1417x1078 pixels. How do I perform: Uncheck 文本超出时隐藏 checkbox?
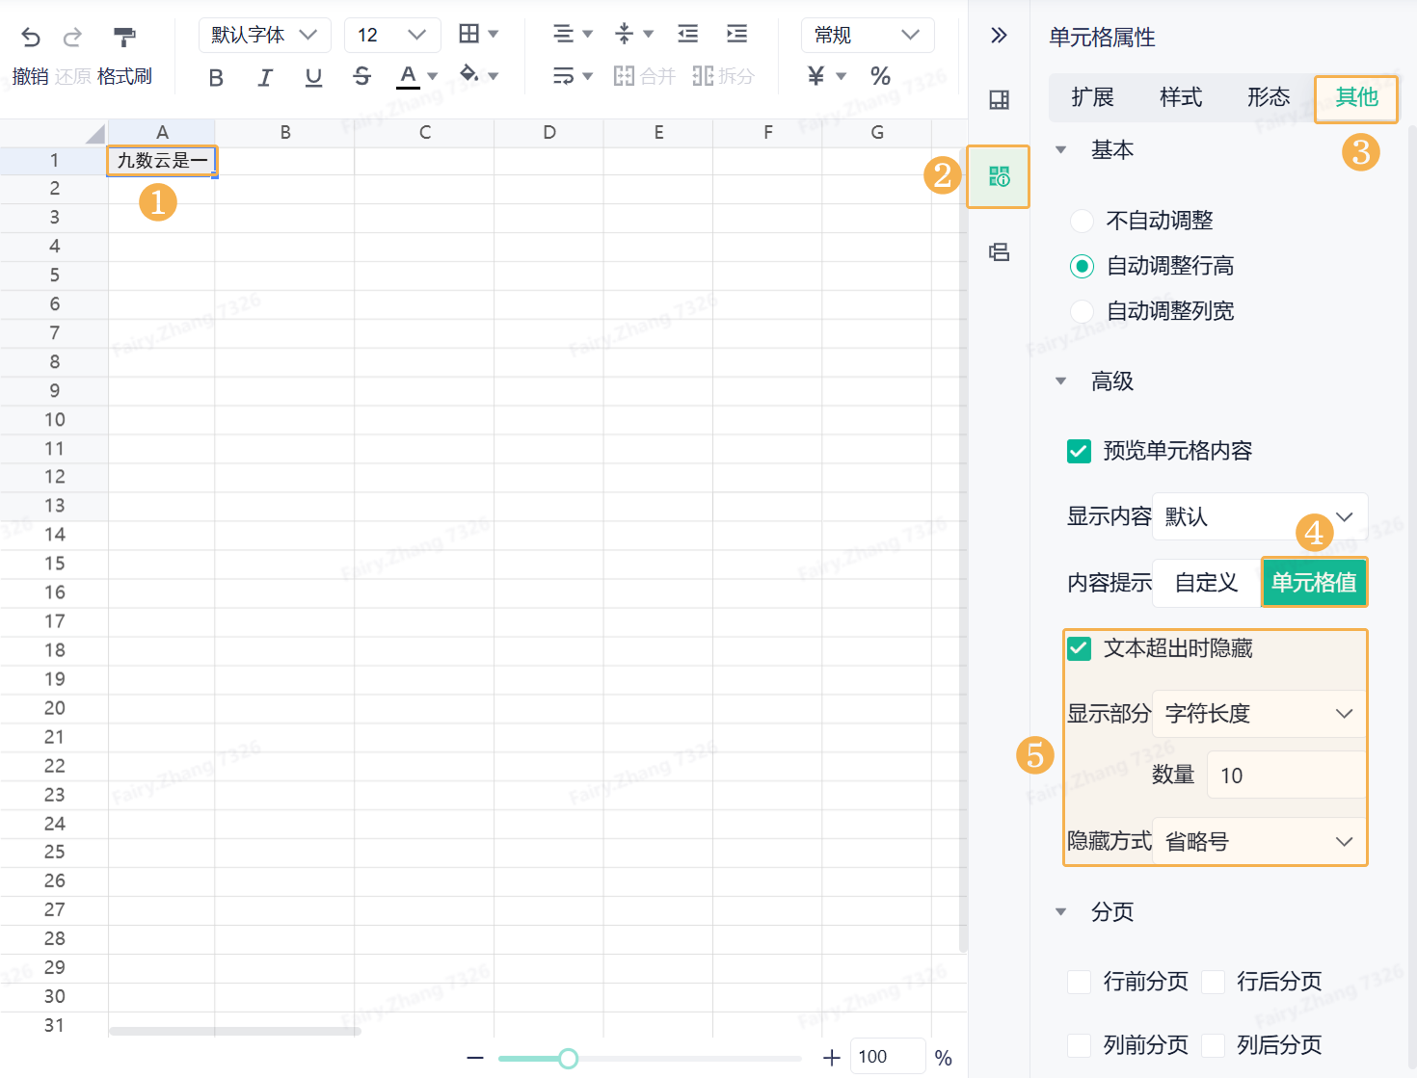pos(1079,648)
